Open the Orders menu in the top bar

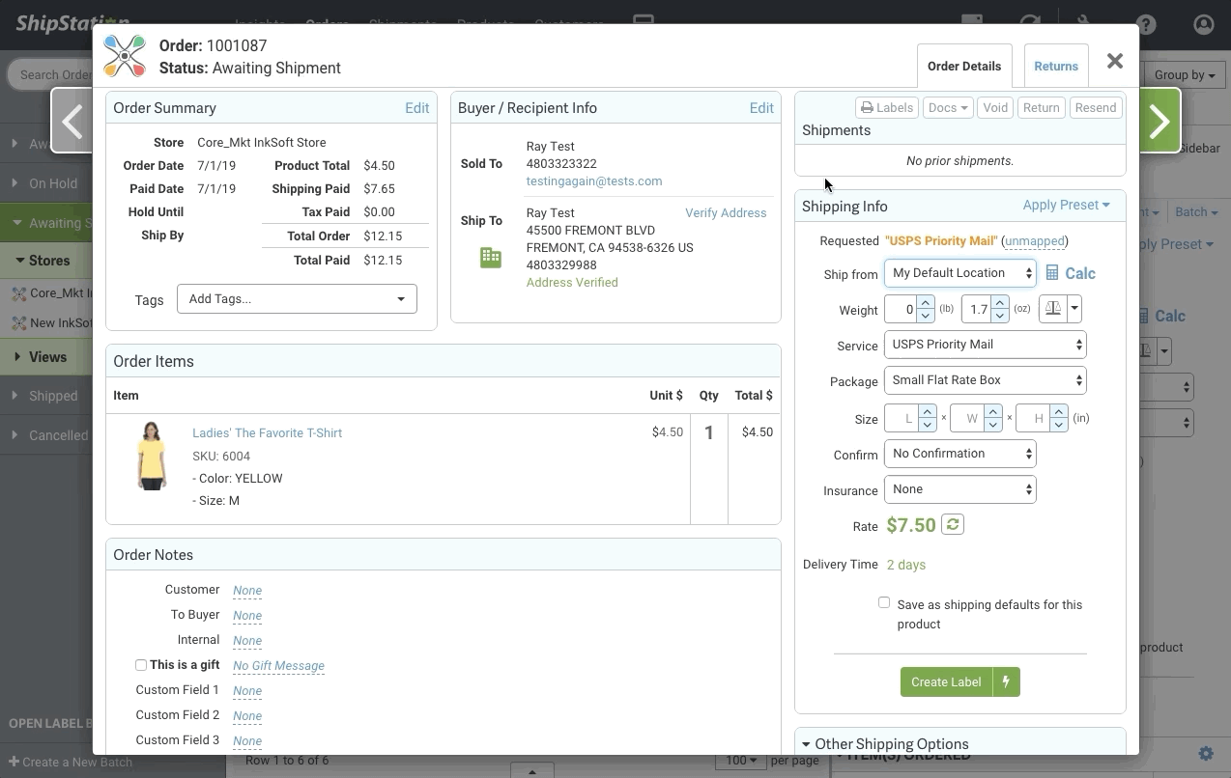pyautogui.click(x=327, y=24)
